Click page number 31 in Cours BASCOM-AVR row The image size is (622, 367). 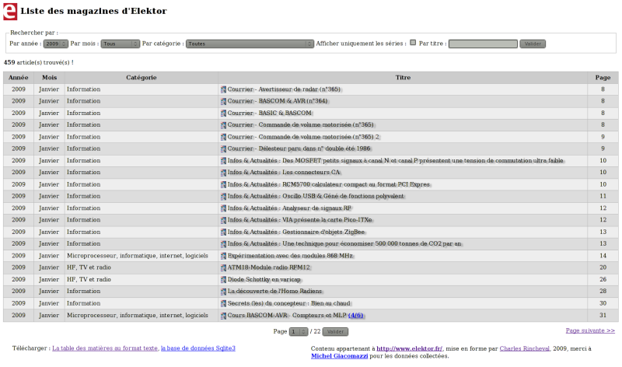click(x=603, y=316)
